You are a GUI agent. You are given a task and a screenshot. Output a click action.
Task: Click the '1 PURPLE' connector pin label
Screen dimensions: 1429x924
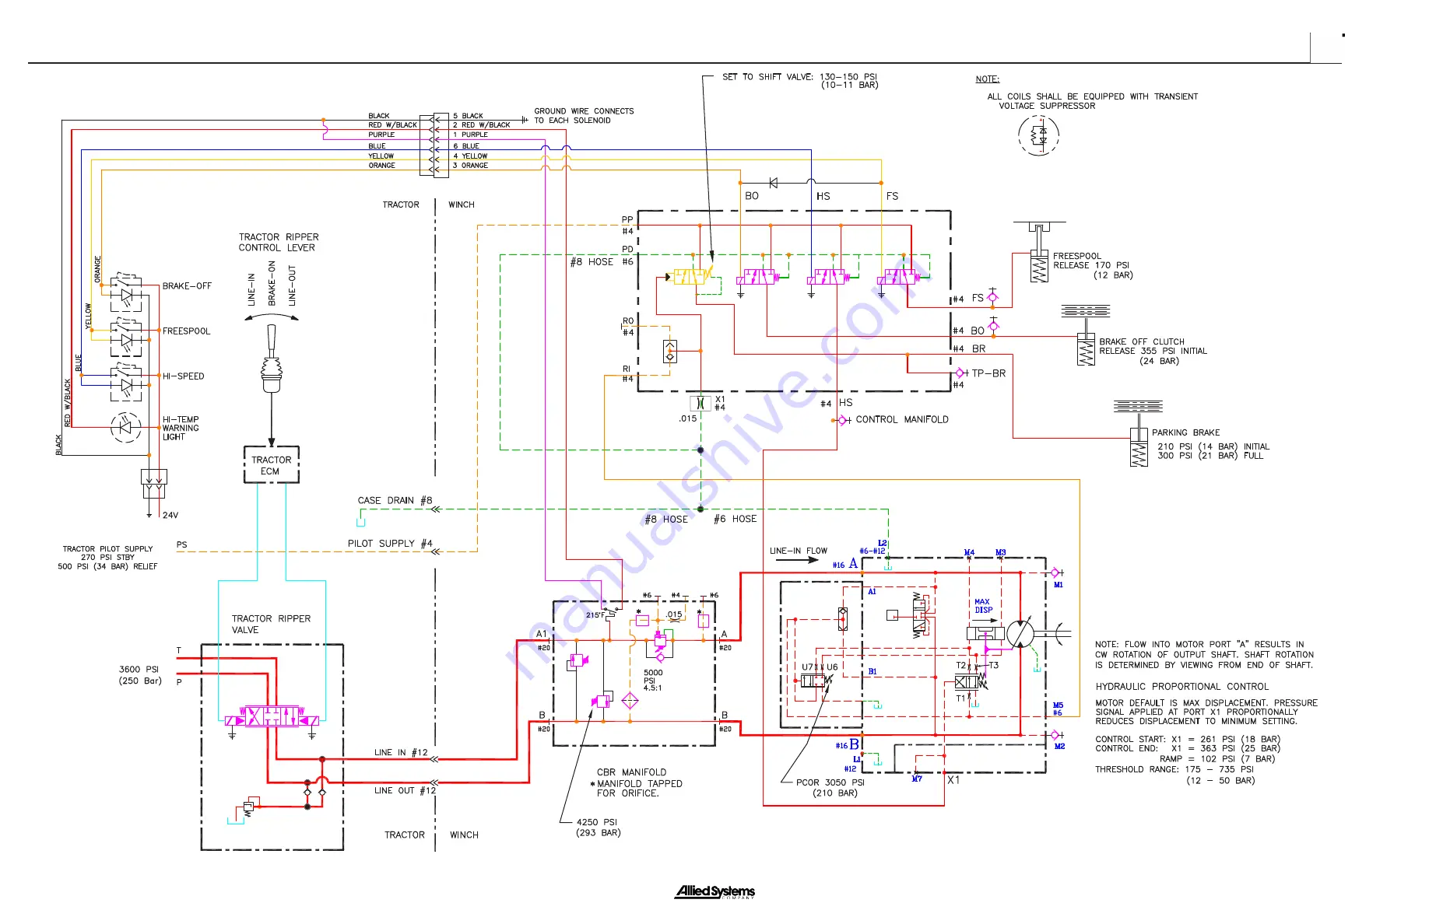pyautogui.click(x=471, y=135)
